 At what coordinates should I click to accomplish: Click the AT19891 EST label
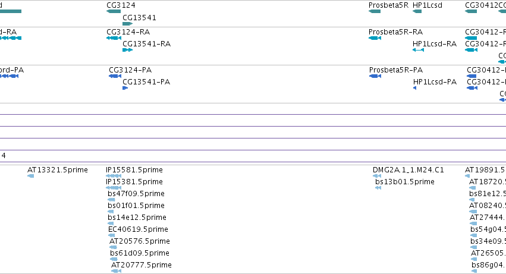[485, 170]
